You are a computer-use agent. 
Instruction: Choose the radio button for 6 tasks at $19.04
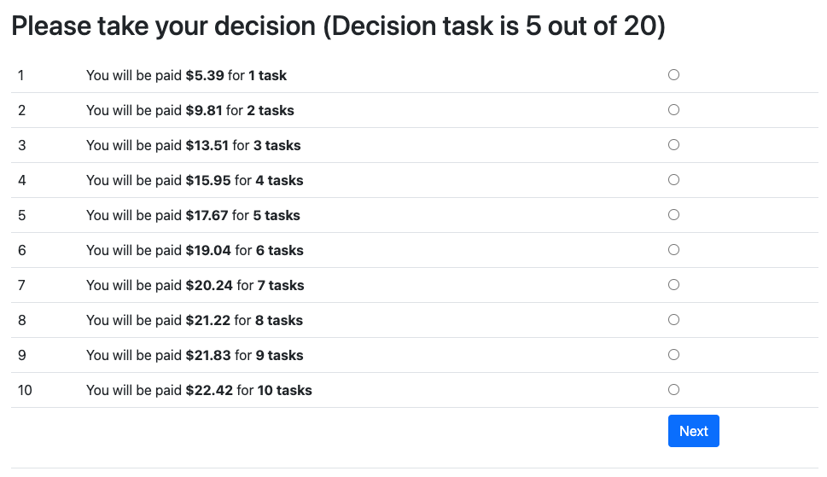673,250
